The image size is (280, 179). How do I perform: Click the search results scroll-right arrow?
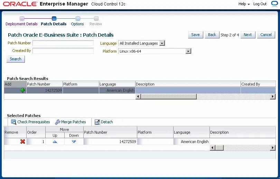tap(272, 97)
